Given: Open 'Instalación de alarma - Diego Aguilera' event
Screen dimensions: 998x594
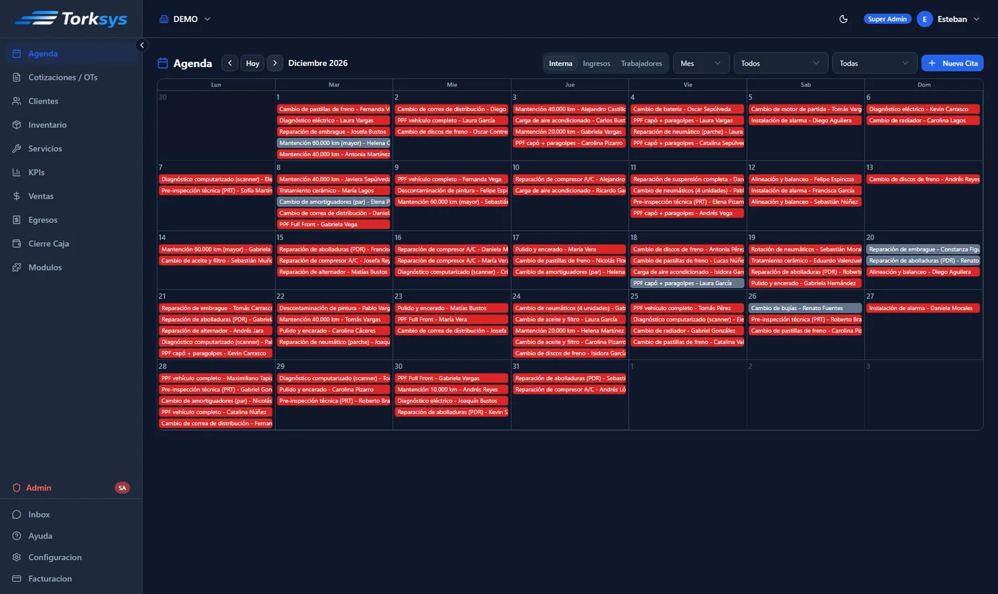Looking at the screenshot, I should 805,120.
